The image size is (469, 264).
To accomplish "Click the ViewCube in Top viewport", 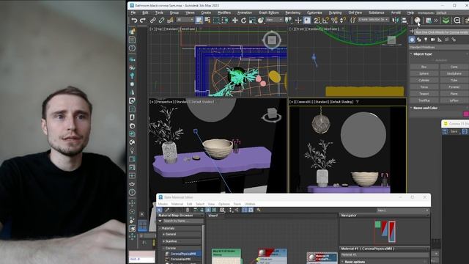I will point(272,40).
